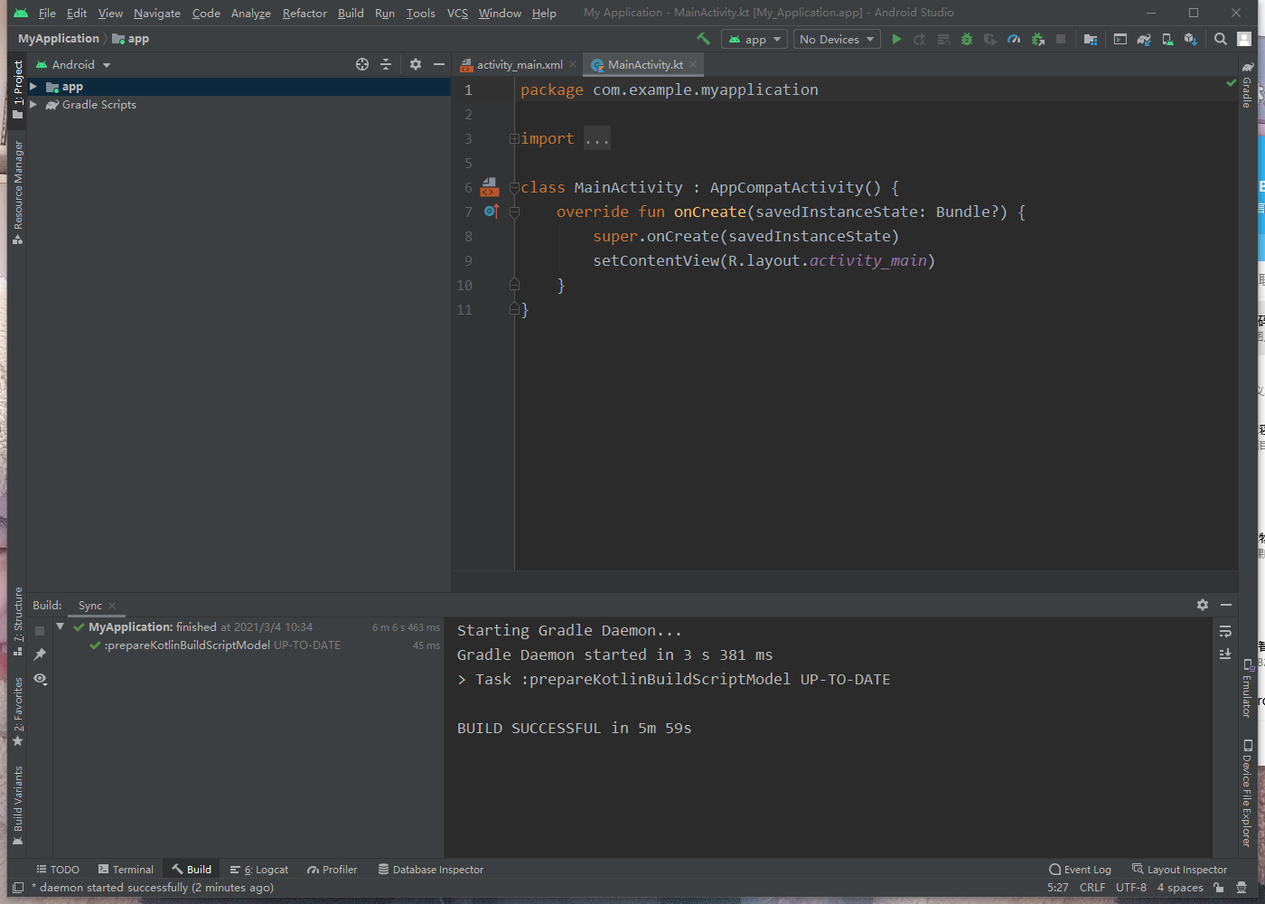Screen dimensions: 1265x904
Task: Click the UTF-8 encoding in status bar
Action: click(x=1131, y=888)
